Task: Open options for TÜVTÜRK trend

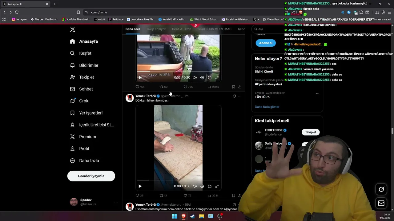Action: tap(318, 93)
